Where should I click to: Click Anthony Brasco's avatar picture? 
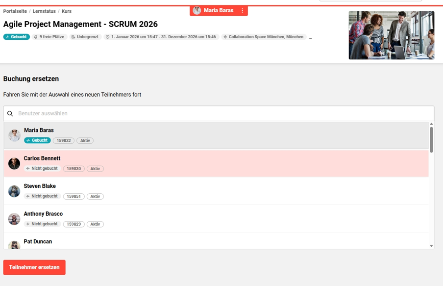click(x=14, y=219)
